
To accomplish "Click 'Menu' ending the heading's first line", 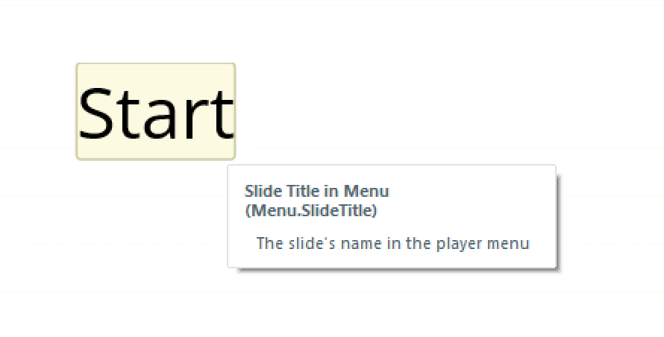I will click(x=366, y=192).
